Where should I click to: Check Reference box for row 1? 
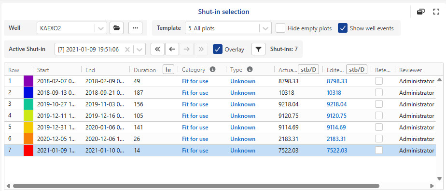[378, 81]
